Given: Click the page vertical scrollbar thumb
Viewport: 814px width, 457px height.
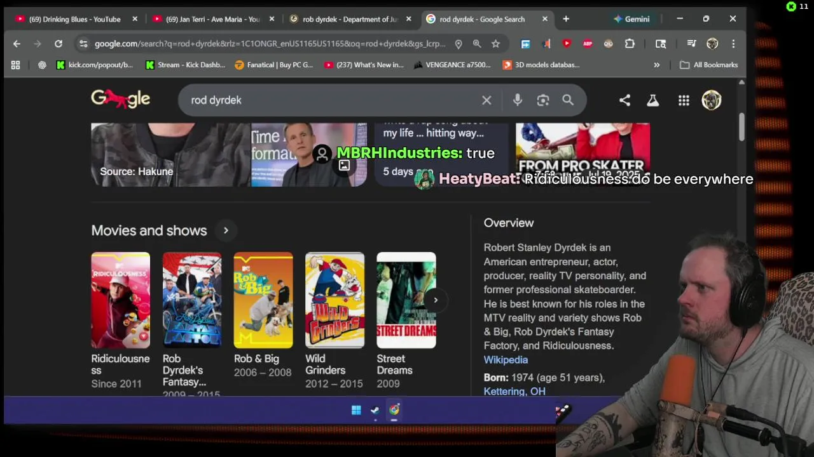Looking at the screenshot, I should pos(742,127).
